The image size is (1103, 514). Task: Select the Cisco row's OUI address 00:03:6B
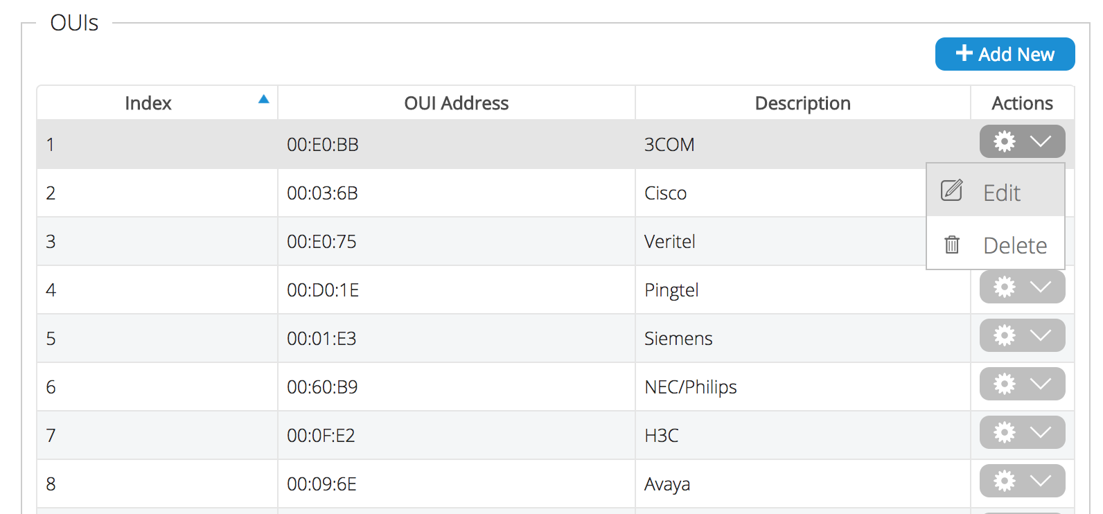pyautogui.click(x=323, y=193)
